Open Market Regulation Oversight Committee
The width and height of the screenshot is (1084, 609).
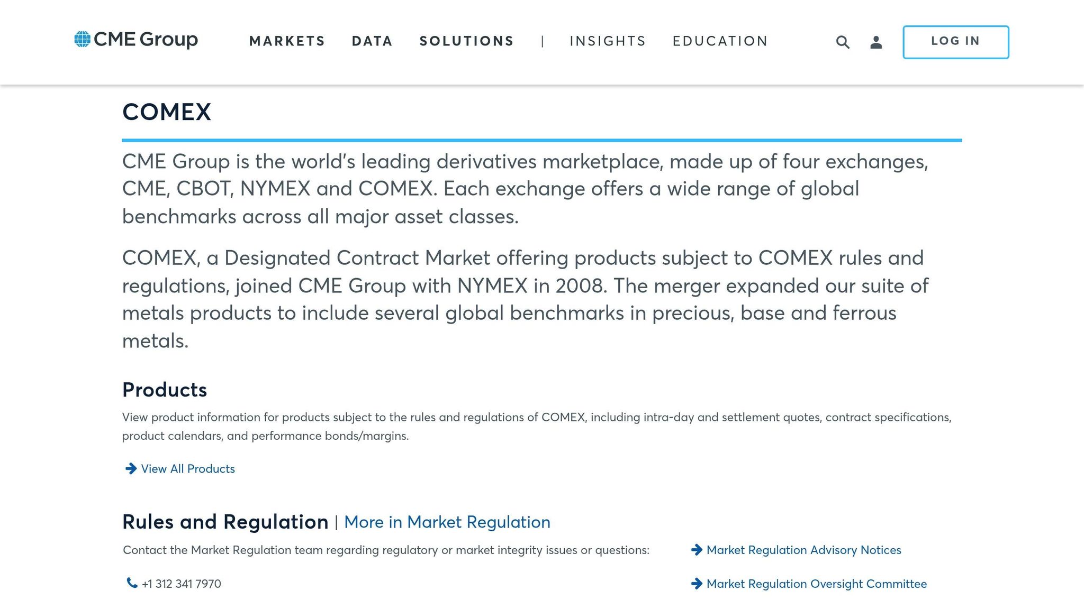tap(816, 584)
